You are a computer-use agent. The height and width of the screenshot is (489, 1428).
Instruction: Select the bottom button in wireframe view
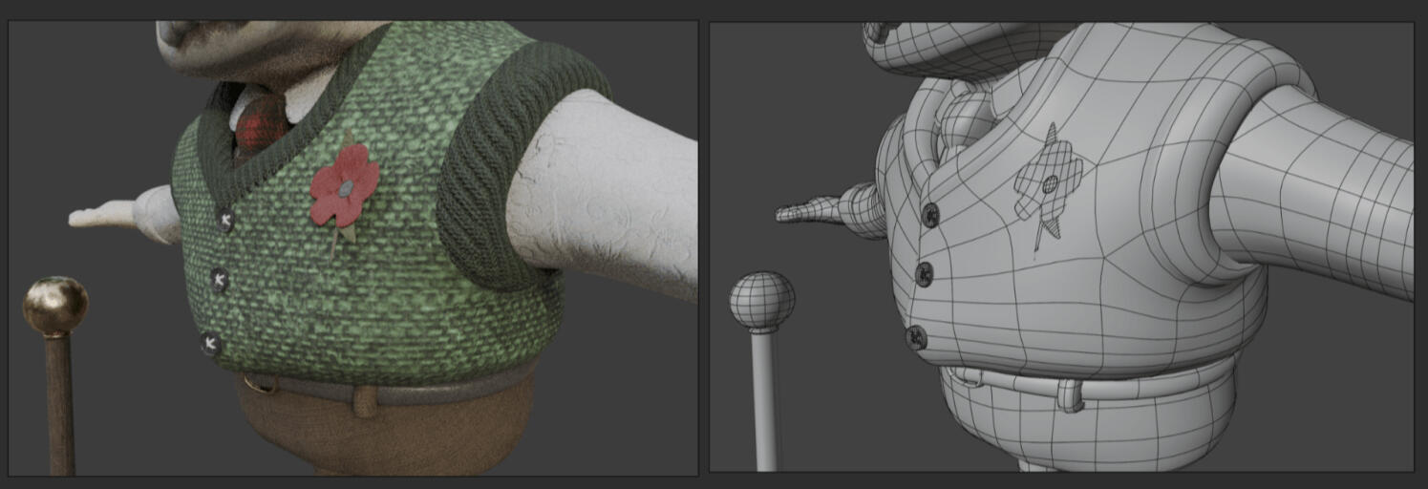[916, 337]
